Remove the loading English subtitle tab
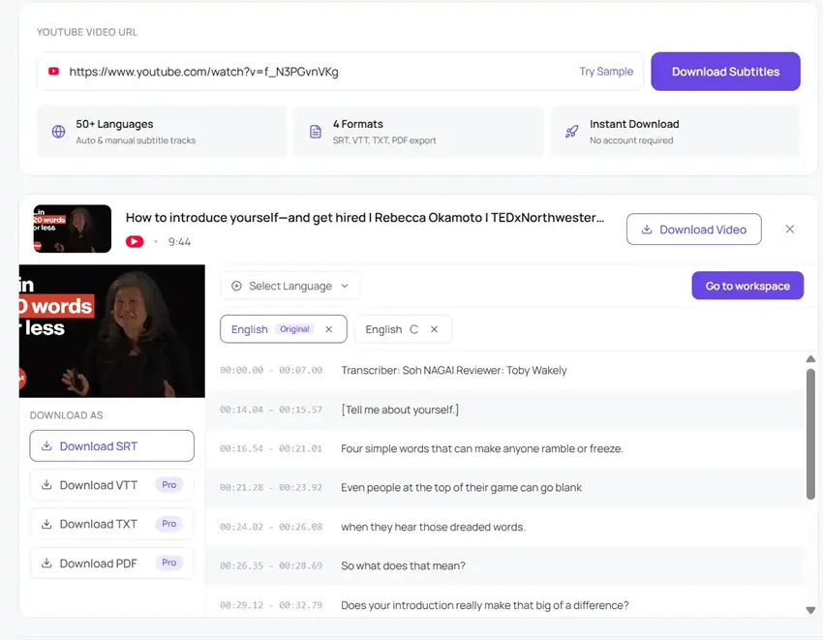 (x=434, y=329)
